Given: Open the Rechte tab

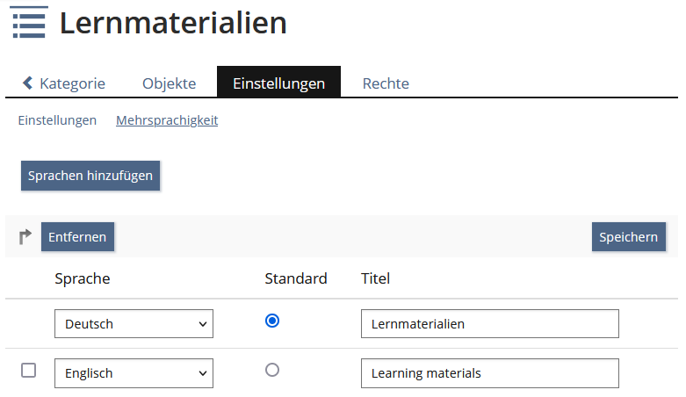Looking at the screenshot, I should (x=386, y=83).
